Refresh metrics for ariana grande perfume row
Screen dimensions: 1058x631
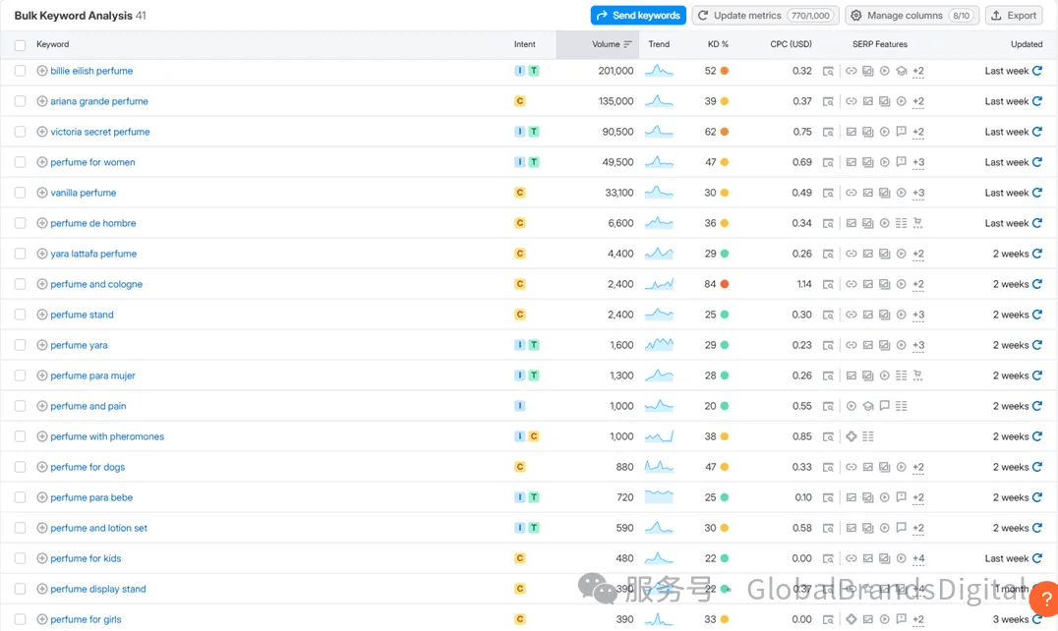pyautogui.click(x=1037, y=101)
